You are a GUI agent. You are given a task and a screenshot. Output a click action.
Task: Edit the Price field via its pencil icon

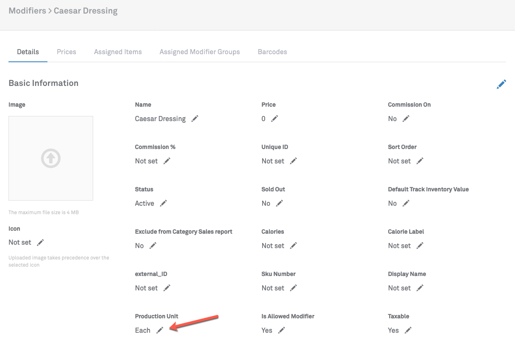(x=274, y=119)
